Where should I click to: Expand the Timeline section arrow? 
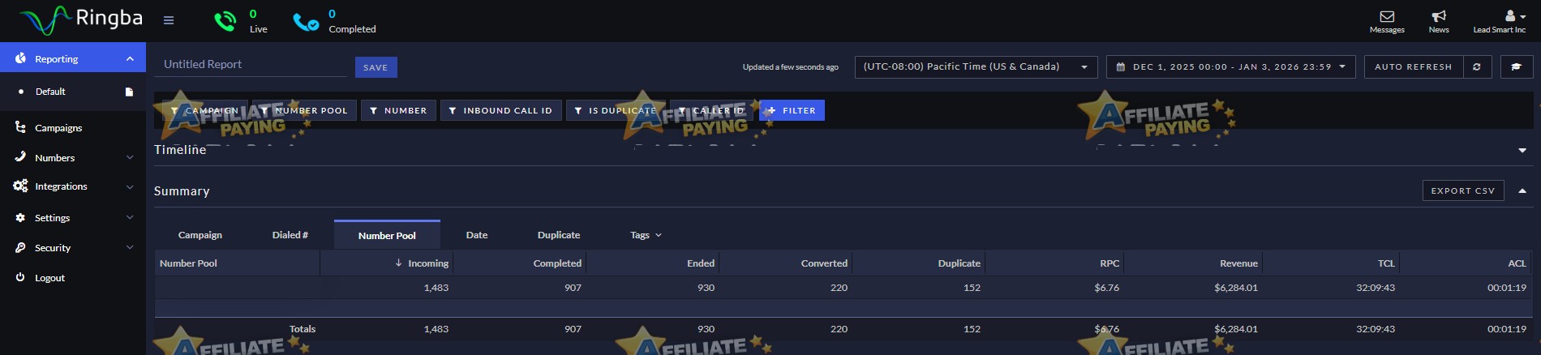[1522, 150]
